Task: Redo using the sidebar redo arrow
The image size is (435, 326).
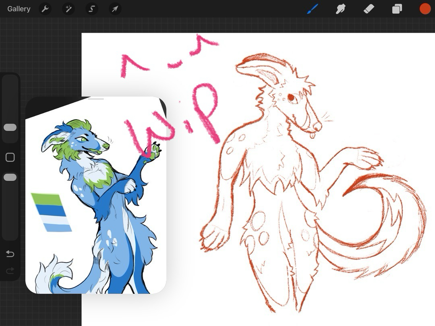Action: 10,271
